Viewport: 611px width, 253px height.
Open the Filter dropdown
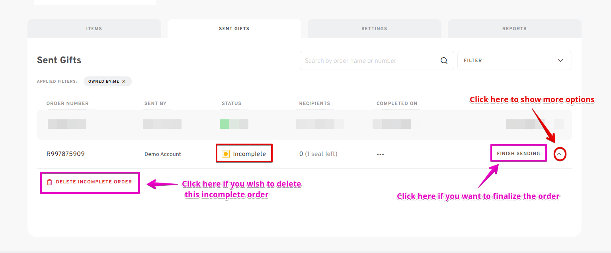pos(514,60)
